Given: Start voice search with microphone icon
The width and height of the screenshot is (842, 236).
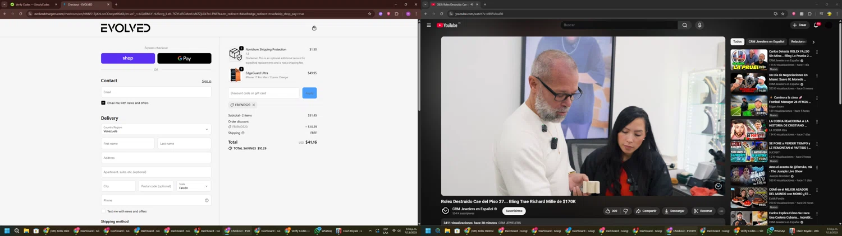Looking at the screenshot, I should click(x=699, y=25).
